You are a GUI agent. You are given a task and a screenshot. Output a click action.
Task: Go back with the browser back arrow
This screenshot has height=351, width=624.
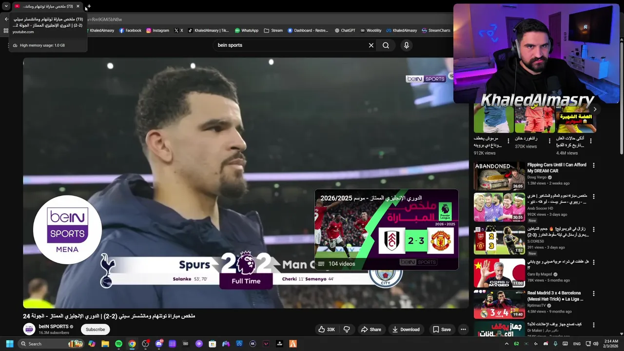(x=6, y=19)
